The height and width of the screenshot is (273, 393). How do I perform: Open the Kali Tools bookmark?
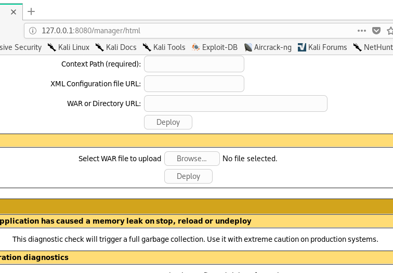tap(164, 47)
